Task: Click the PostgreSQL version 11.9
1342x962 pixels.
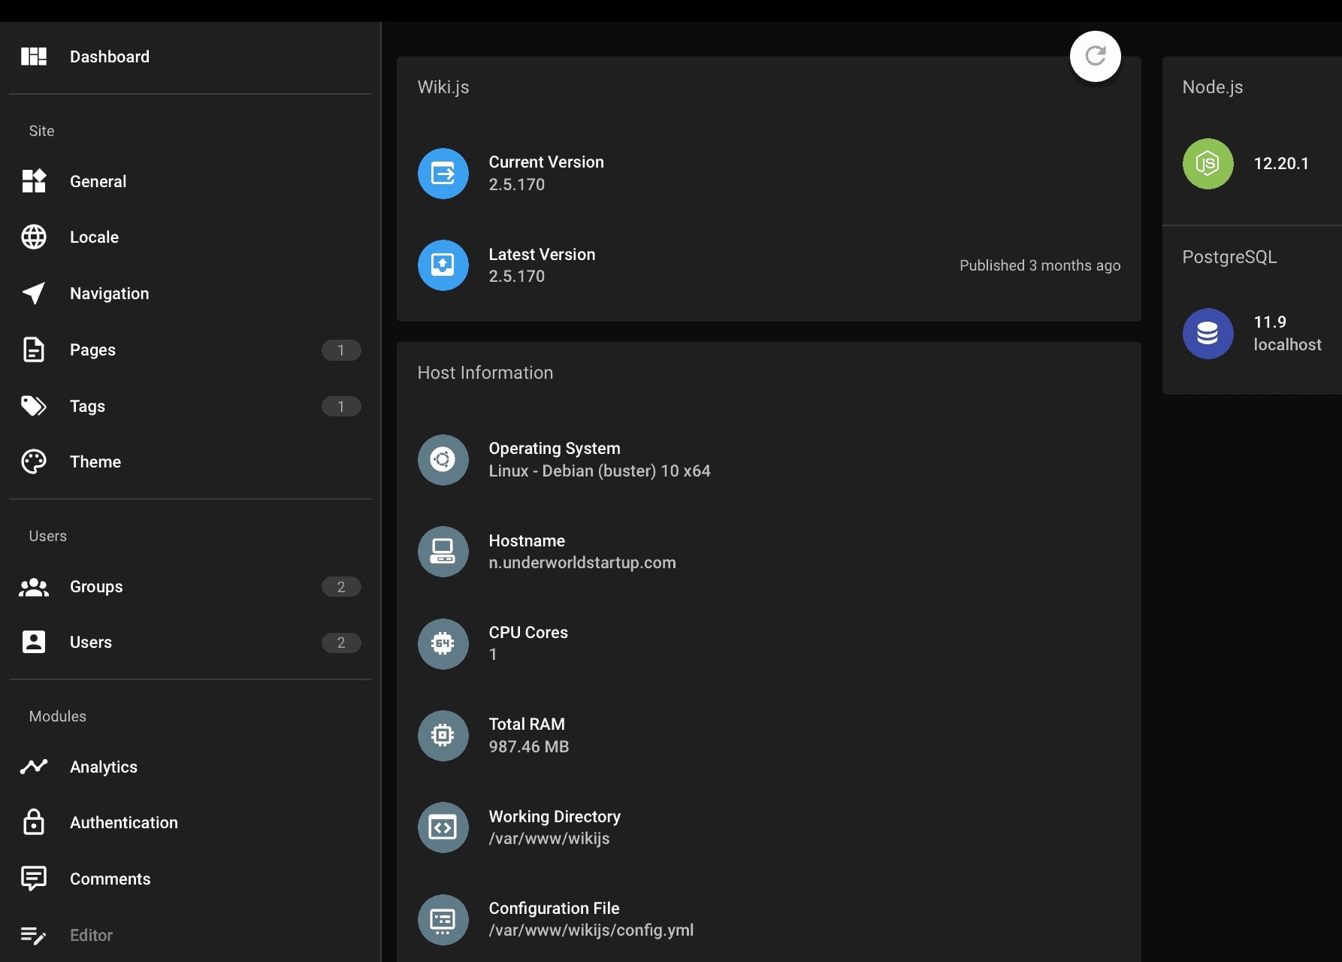Action: click(x=1270, y=322)
